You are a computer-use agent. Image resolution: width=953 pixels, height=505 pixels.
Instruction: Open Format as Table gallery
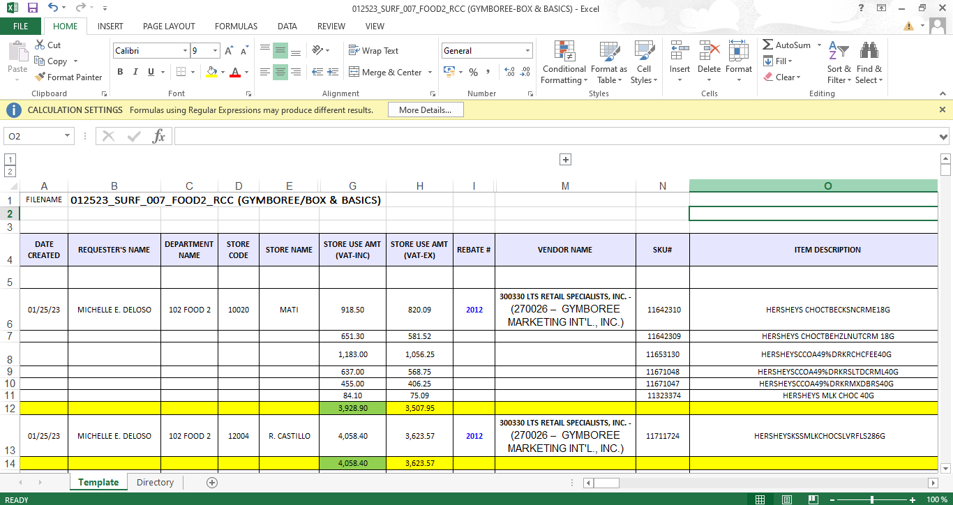[609, 63]
